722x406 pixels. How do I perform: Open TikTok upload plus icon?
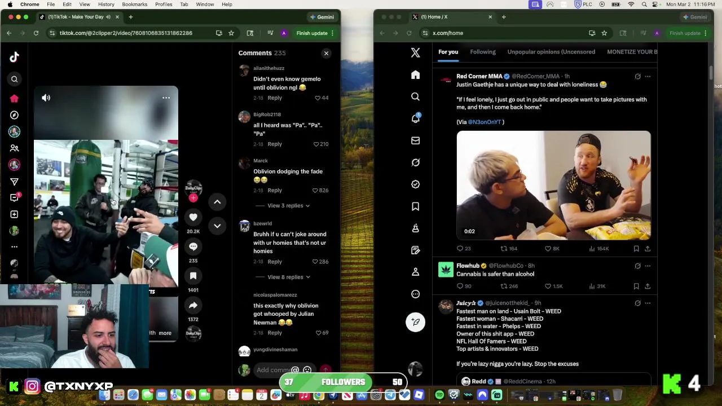tap(15, 214)
